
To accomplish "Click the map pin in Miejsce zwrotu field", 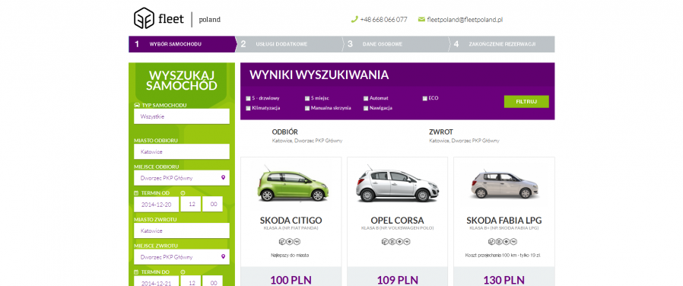I will point(223,257).
